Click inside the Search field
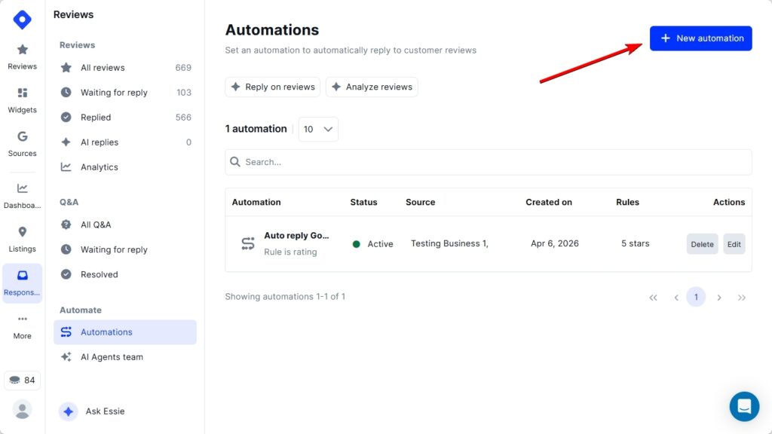Screen dimensions: 772x434 point(488,162)
